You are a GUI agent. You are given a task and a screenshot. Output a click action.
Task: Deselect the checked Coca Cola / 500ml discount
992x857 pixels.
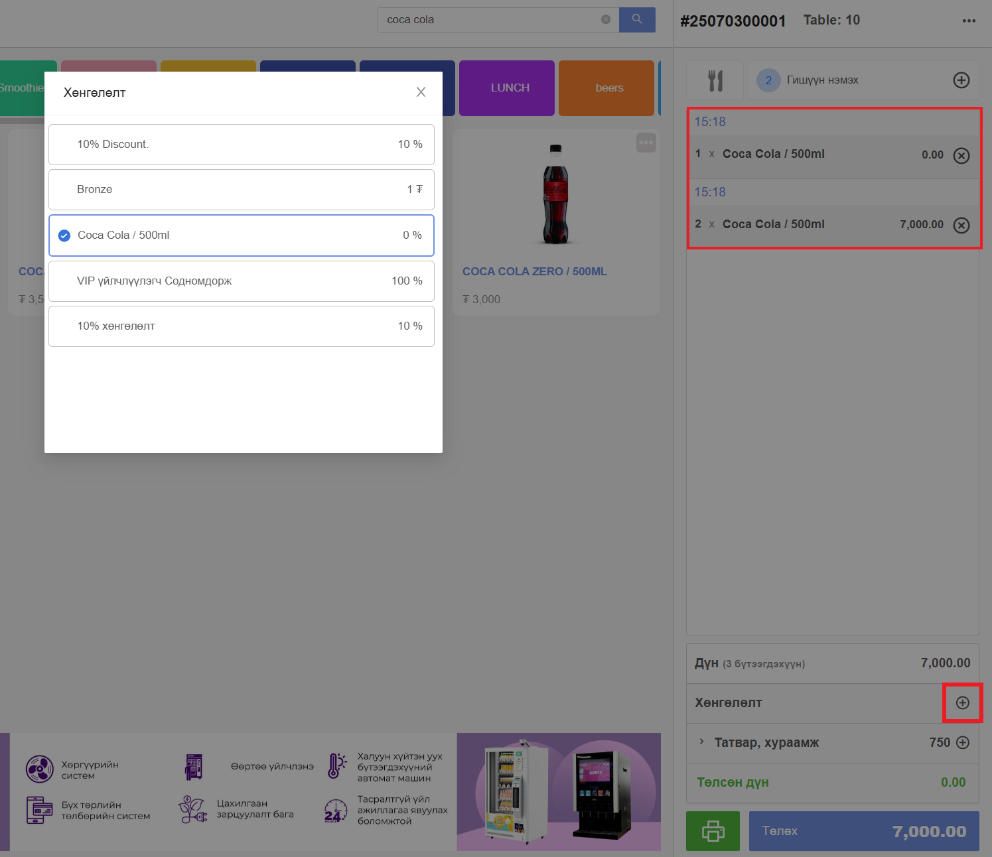pyautogui.click(x=242, y=235)
